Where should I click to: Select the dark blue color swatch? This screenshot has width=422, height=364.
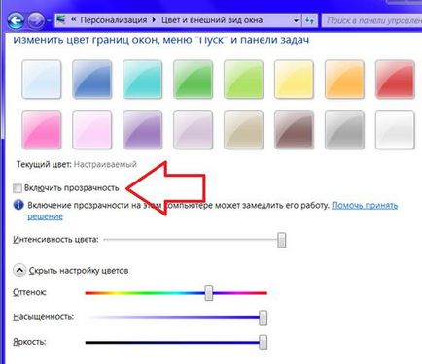[92, 80]
